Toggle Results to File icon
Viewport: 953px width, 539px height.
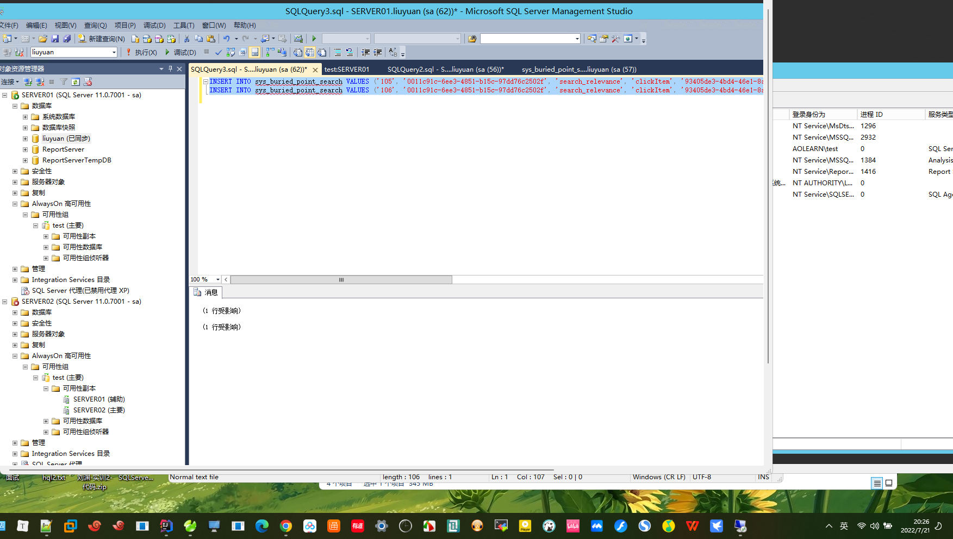click(x=322, y=52)
